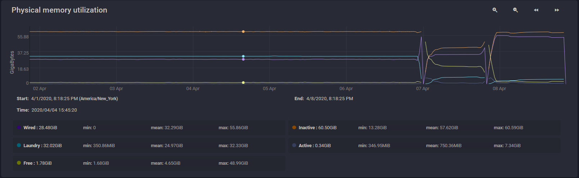Click Inactive 'max: 60.59GiB' value

tap(508, 128)
